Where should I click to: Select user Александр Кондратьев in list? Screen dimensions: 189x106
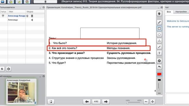click(x=17, y=16)
